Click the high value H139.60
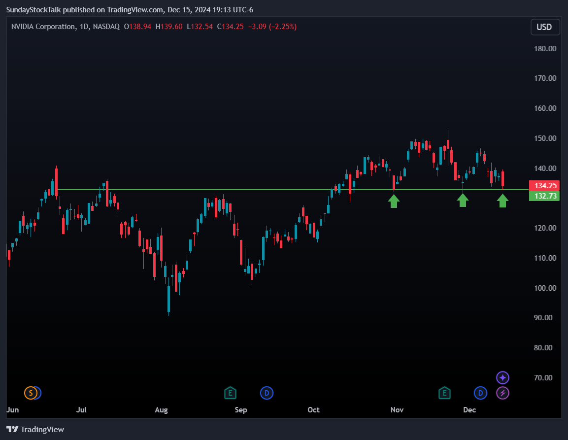 pyautogui.click(x=169, y=27)
